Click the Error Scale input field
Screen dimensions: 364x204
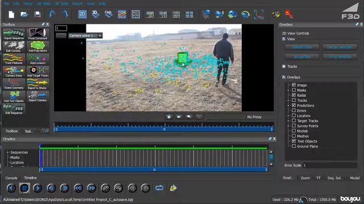pos(330,165)
